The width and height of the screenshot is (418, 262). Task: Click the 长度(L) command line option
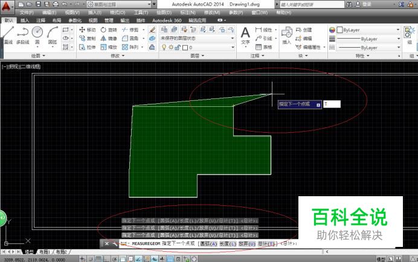click(x=228, y=244)
